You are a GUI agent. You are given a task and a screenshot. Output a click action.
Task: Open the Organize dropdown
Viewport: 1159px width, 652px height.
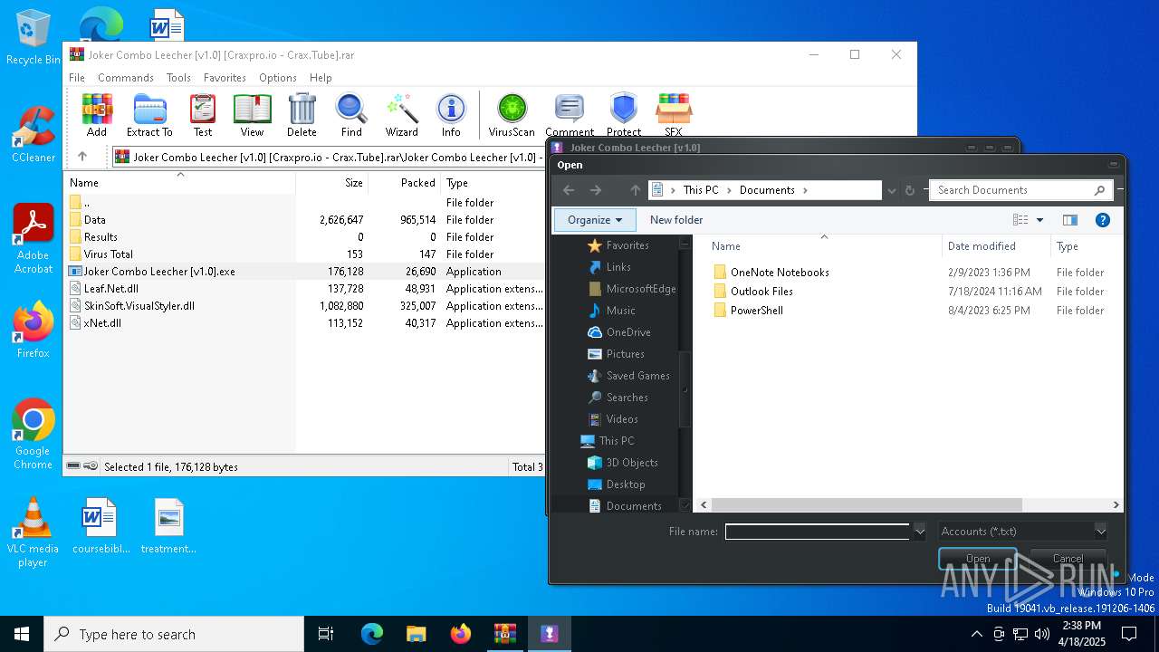point(595,220)
